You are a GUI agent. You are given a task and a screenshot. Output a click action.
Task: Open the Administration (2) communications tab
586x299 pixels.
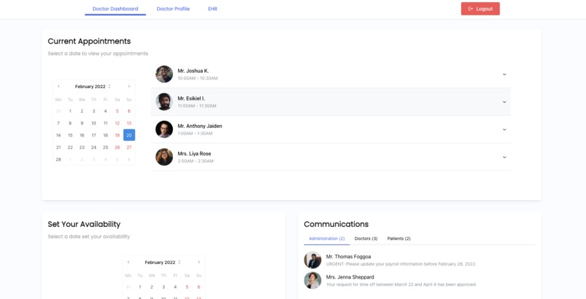point(326,239)
